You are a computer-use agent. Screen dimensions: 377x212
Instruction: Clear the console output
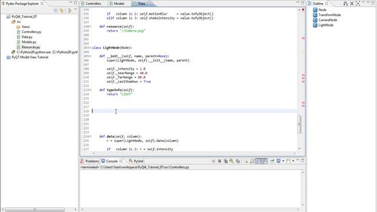246,161
